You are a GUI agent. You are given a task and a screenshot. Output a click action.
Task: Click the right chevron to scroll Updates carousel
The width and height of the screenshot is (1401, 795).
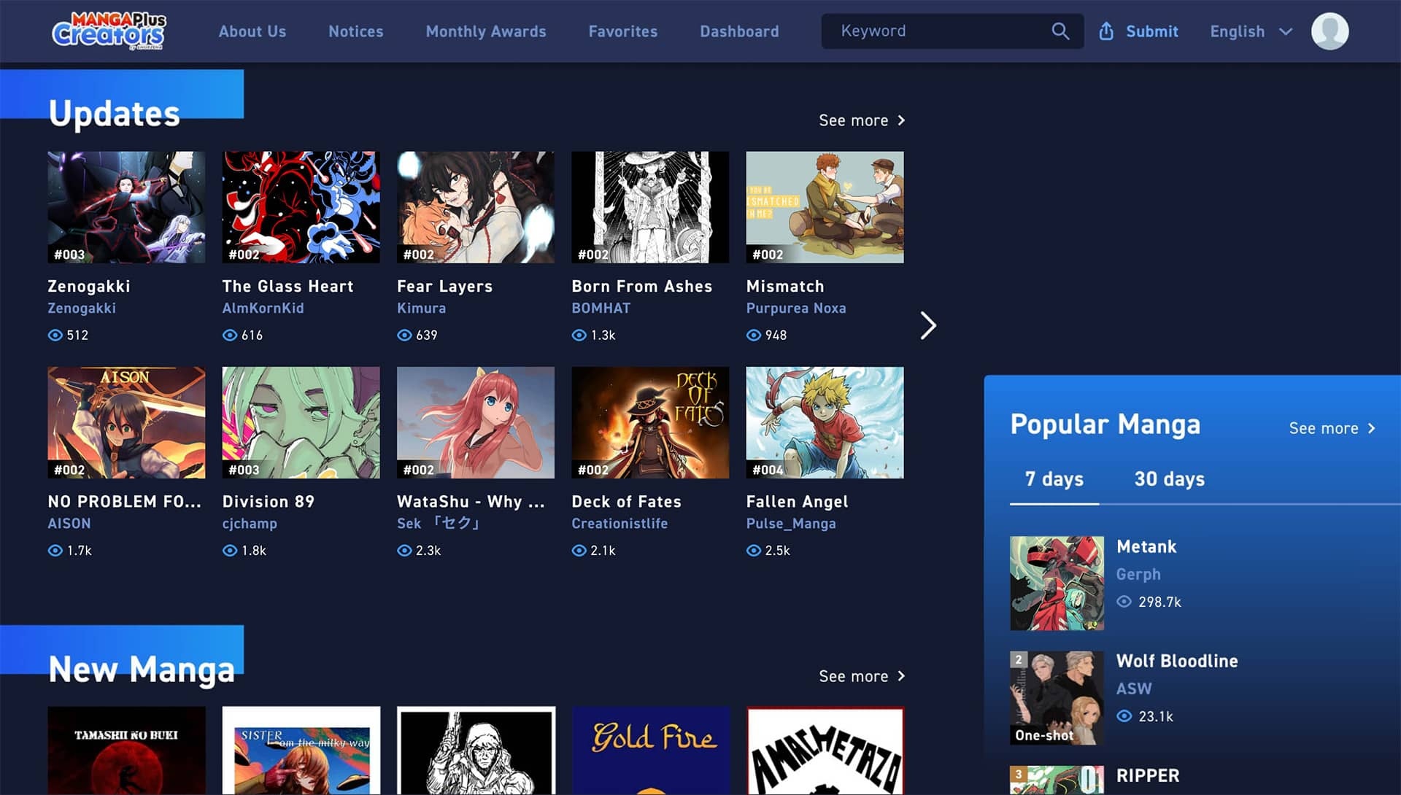coord(928,325)
